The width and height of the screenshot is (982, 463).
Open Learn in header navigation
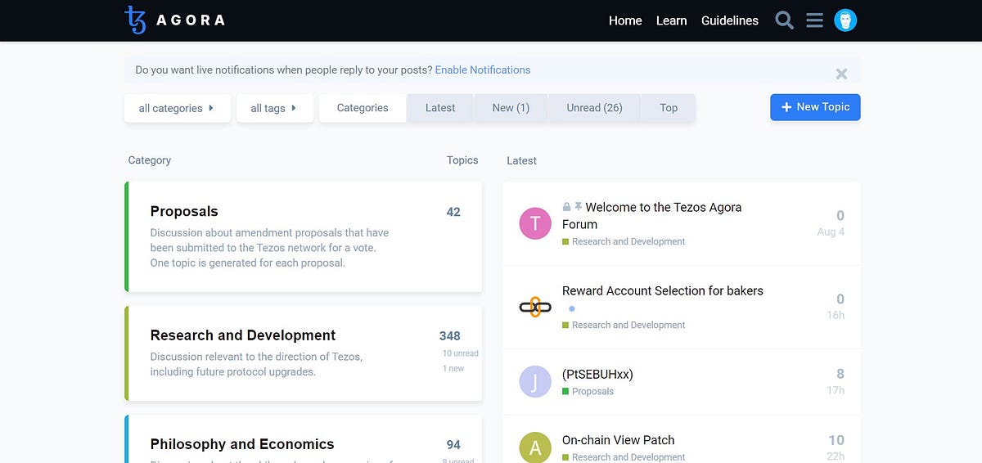671,20
